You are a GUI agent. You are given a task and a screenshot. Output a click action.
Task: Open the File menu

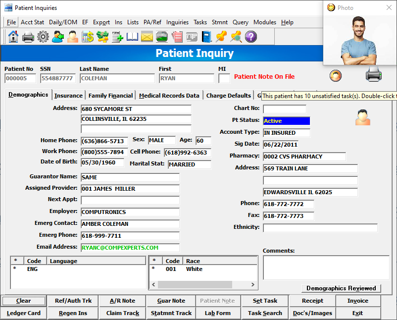[x=11, y=22]
